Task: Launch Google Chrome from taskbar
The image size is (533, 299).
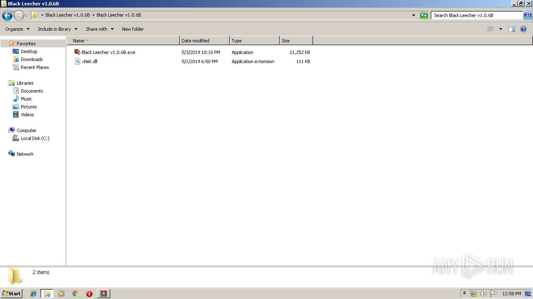Action: pyautogui.click(x=75, y=294)
